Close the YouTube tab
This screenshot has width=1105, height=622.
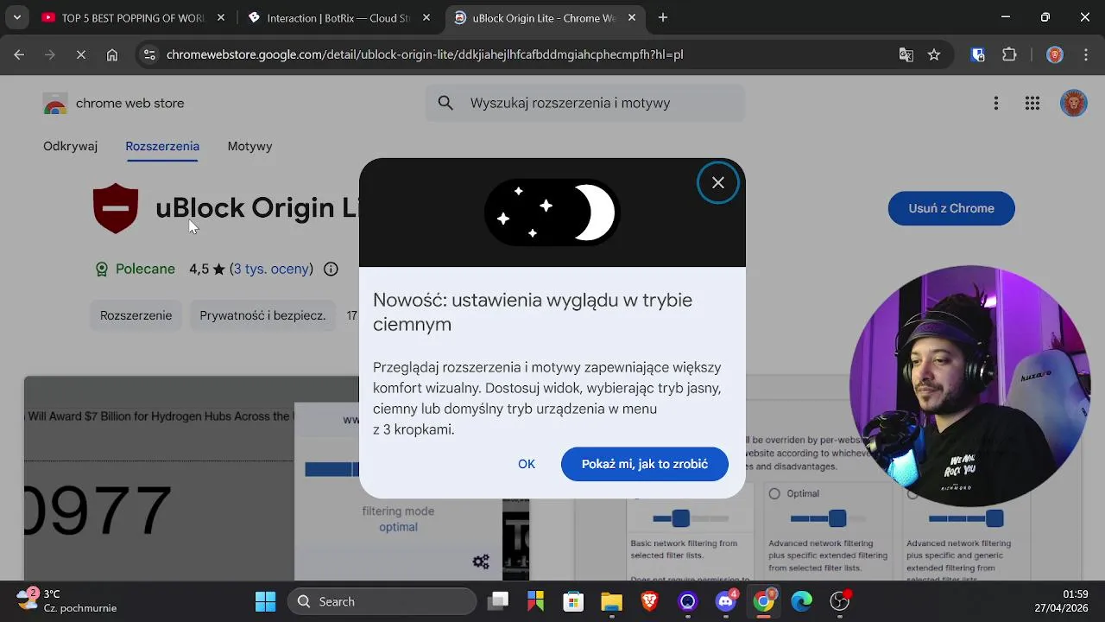coord(221,17)
